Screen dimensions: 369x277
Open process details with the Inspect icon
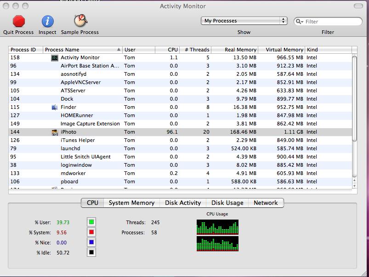tap(47, 21)
